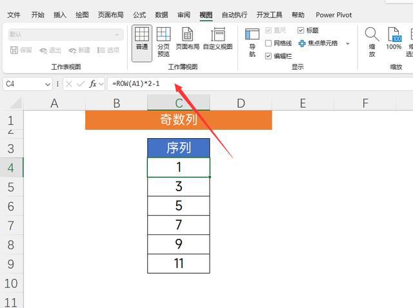Select the cell containing 5
The image size is (413, 308).
click(x=179, y=206)
